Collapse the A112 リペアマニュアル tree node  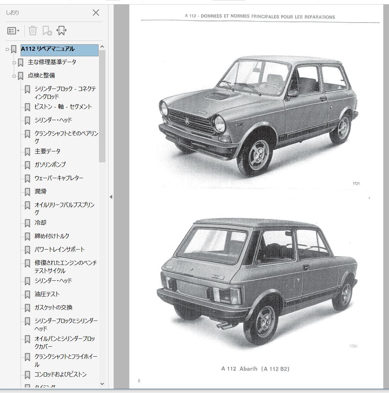tap(7, 49)
